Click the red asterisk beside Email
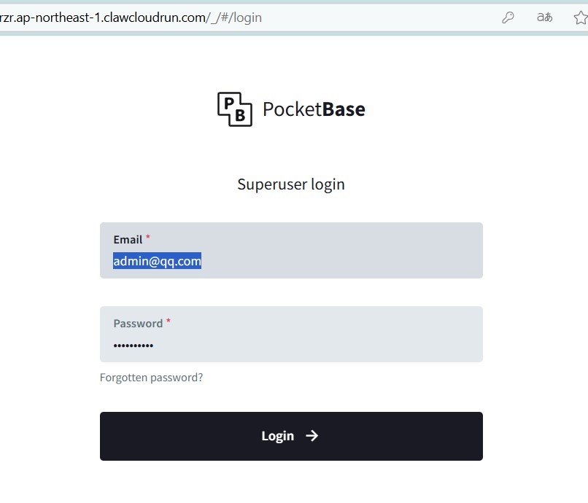 [148, 238]
